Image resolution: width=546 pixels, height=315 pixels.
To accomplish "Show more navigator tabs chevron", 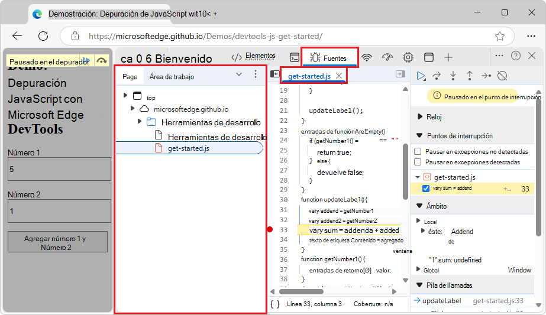I will [x=239, y=74].
